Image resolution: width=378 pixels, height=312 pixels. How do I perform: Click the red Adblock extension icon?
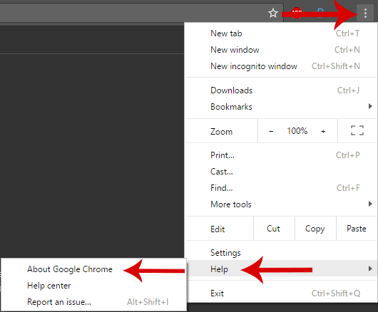click(x=297, y=13)
